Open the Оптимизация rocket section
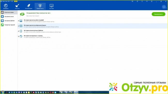168x94 pixels. (x=29, y=6)
